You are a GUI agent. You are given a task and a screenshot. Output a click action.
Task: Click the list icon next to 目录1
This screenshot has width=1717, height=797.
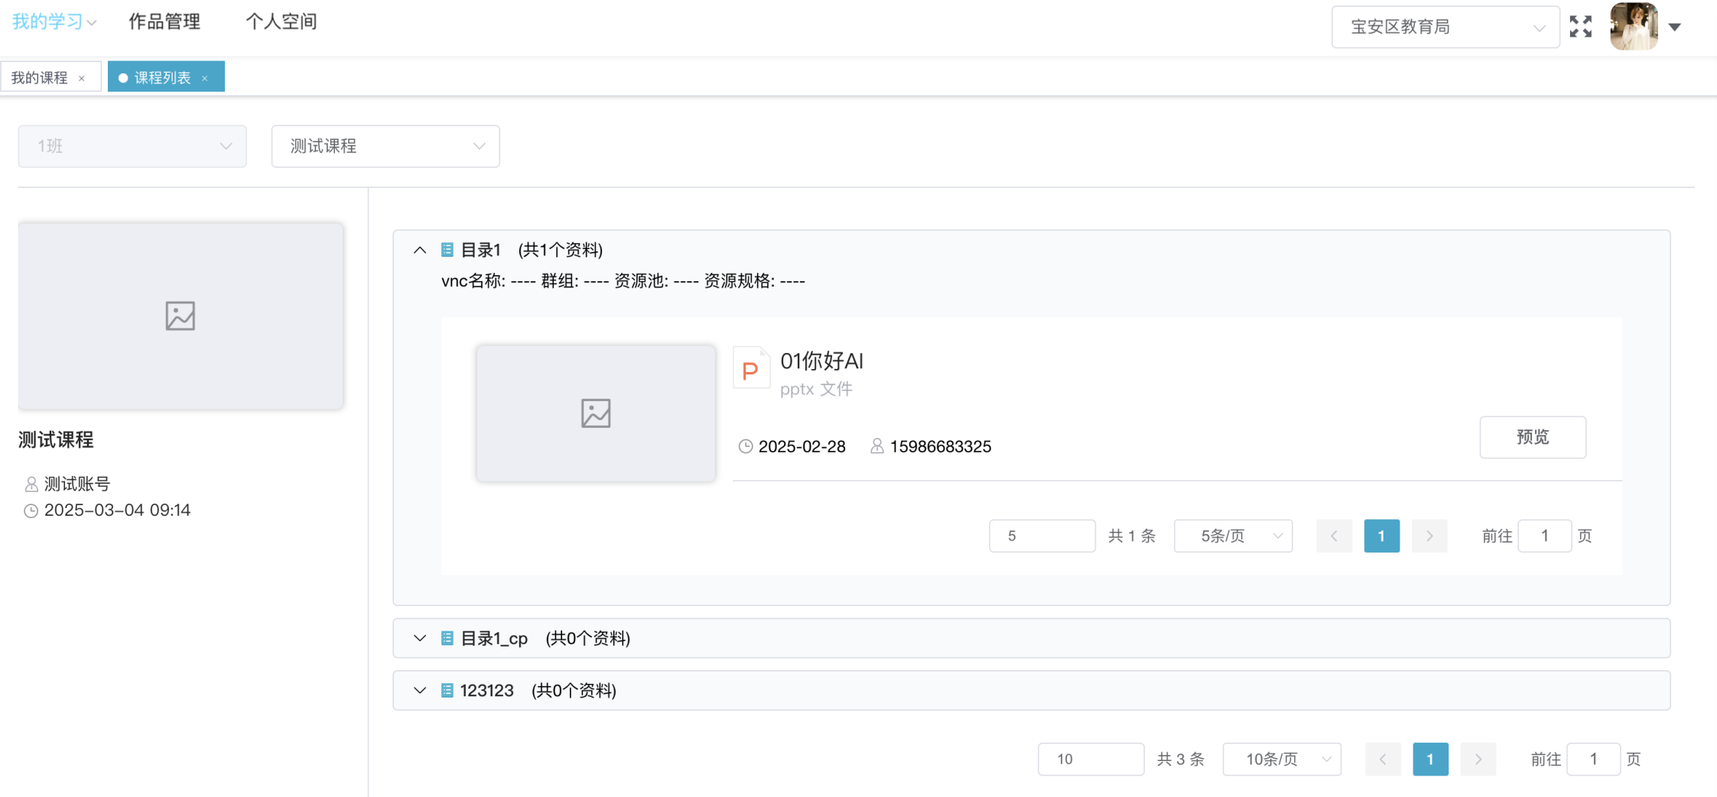pos(447,250)
